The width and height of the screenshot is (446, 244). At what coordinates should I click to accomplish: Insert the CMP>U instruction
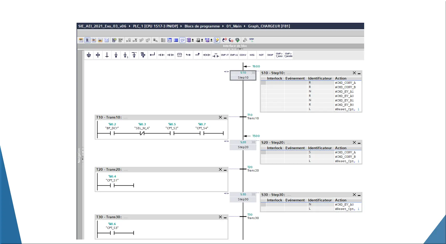tap(234, 55)
